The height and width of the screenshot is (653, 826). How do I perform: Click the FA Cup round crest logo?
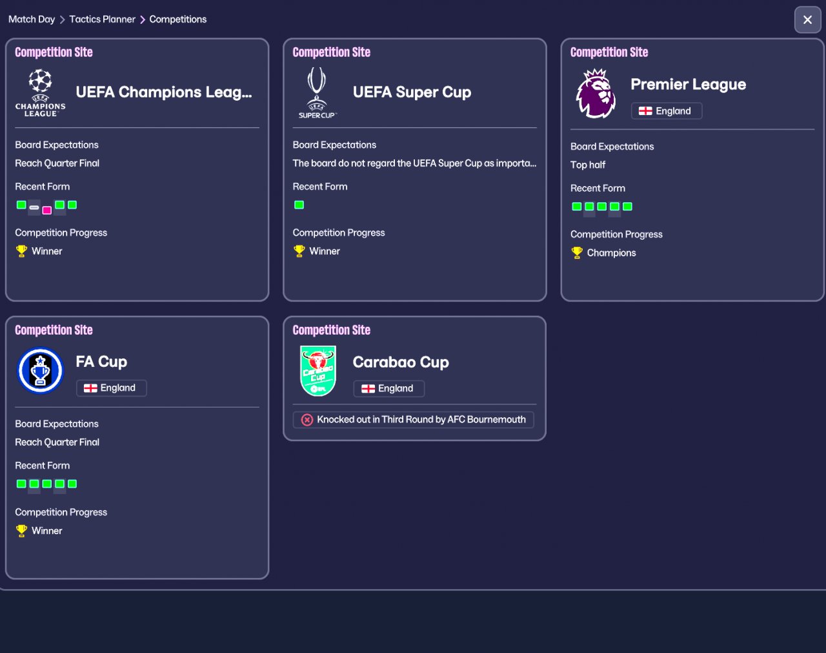coord(40,371)
